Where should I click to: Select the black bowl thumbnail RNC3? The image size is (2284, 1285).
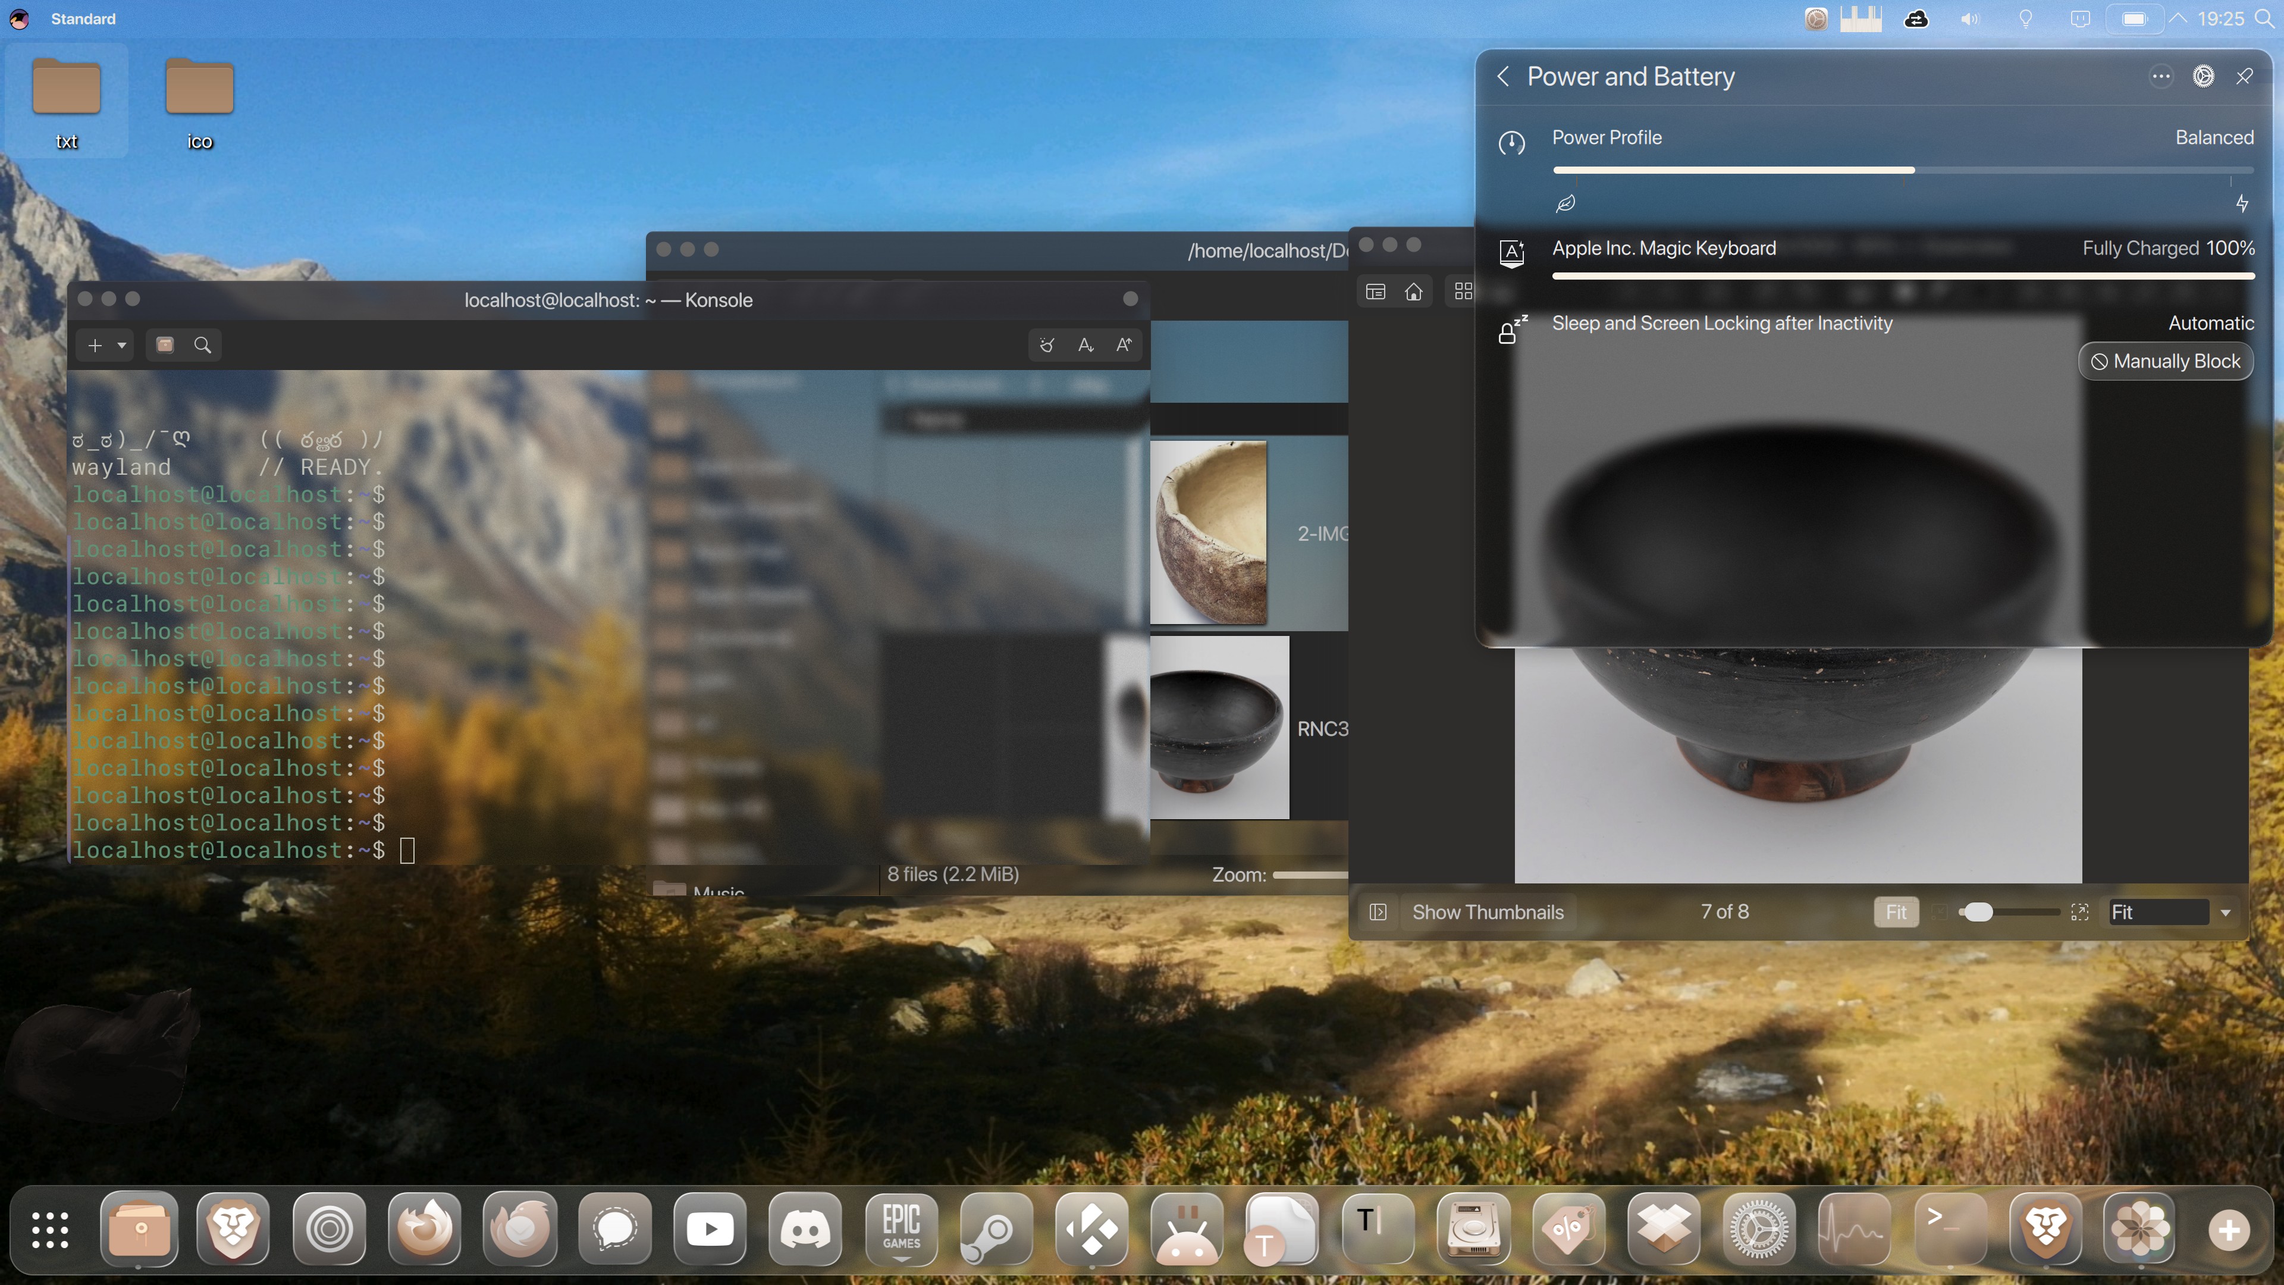1219,726
